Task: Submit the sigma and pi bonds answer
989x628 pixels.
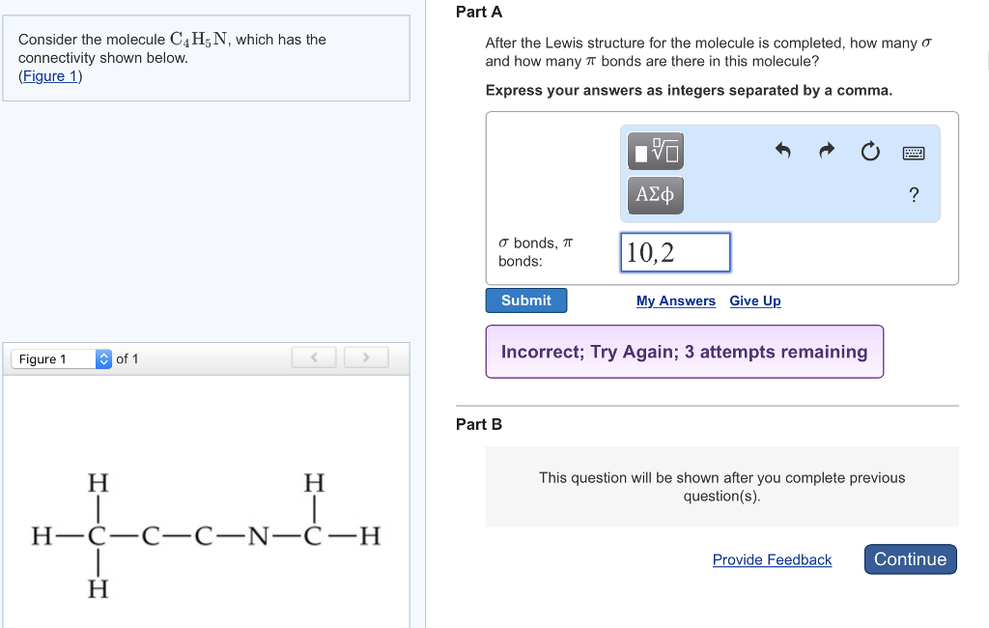Action: pos(525,300)
